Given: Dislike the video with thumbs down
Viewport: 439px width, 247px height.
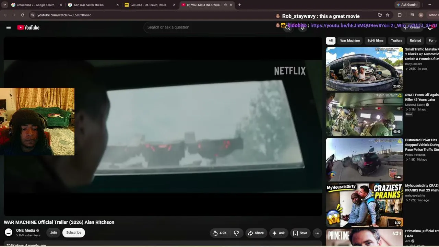Looking at the screenshot, I should coord(236,233).
